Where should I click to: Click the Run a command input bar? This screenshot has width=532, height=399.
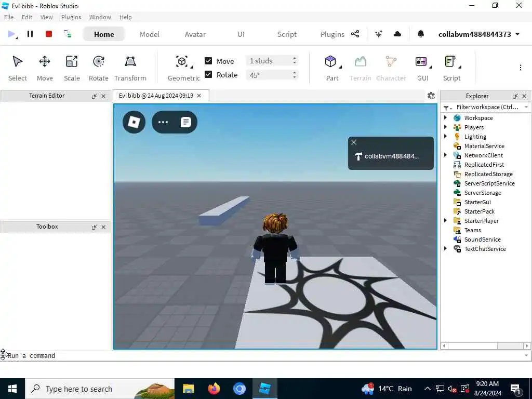point(264,355)
